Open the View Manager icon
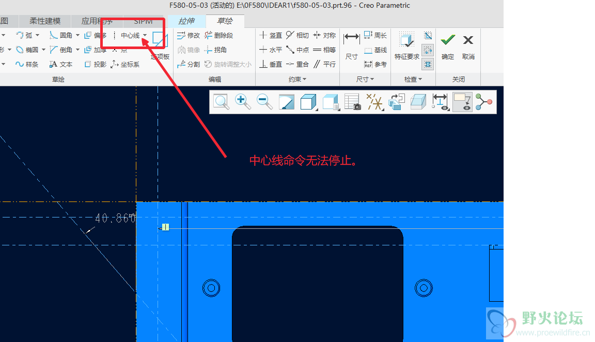This screenshot has width=595, height=342. coord(353,102)
